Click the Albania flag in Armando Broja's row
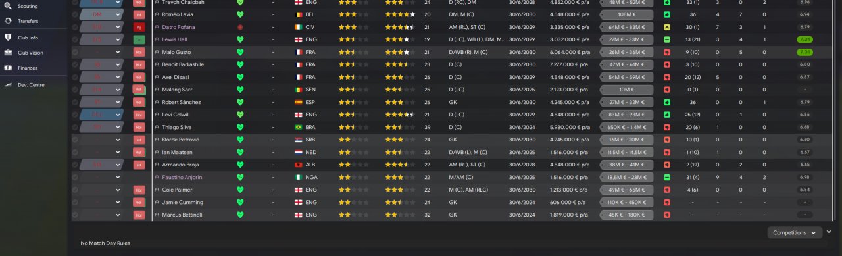 coord(299,165)
